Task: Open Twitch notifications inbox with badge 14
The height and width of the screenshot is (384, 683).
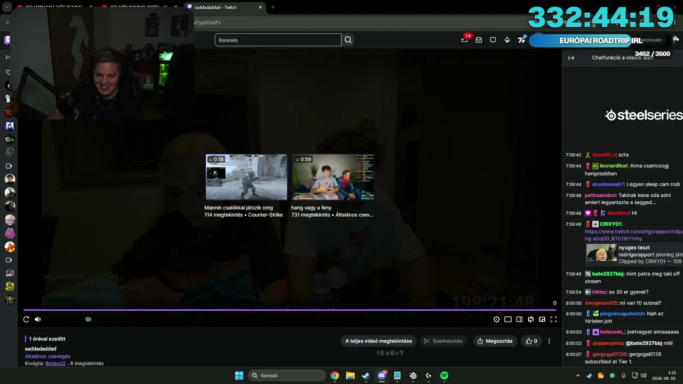Action: (x=465, y=39)
